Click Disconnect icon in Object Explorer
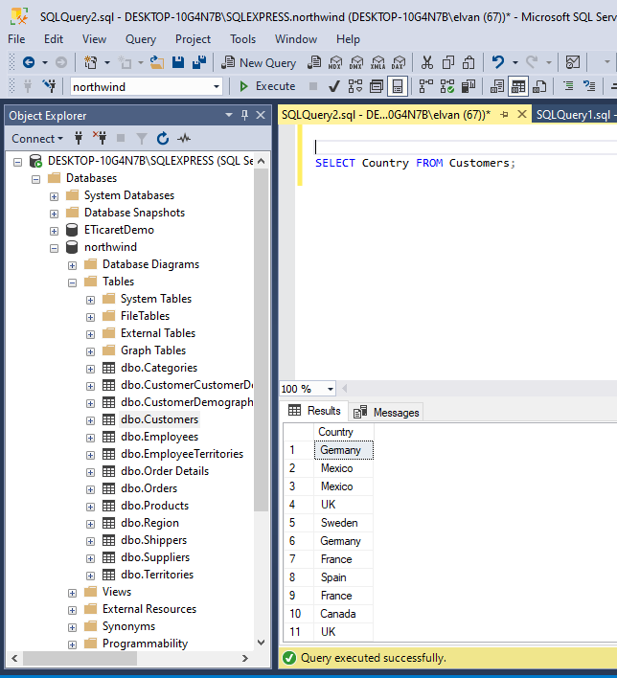The width and height of the screenshot is (617, 678). [100, 138]
